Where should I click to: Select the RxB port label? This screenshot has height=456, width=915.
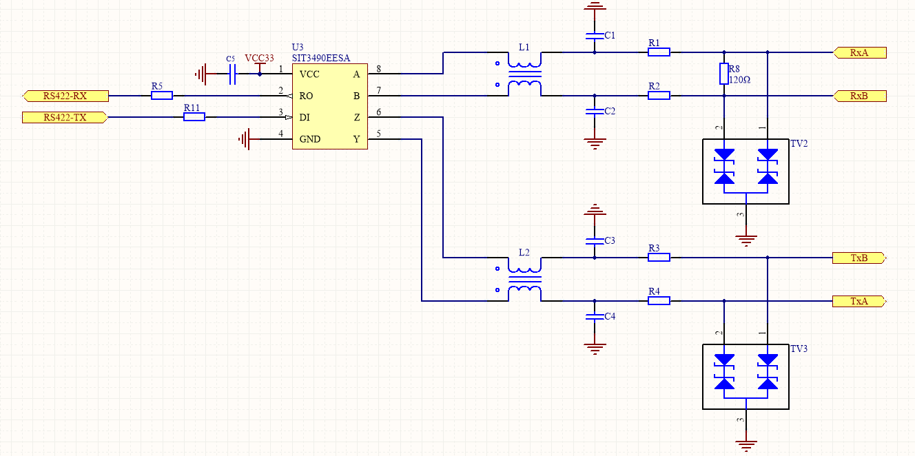click(x=859, y=96)
